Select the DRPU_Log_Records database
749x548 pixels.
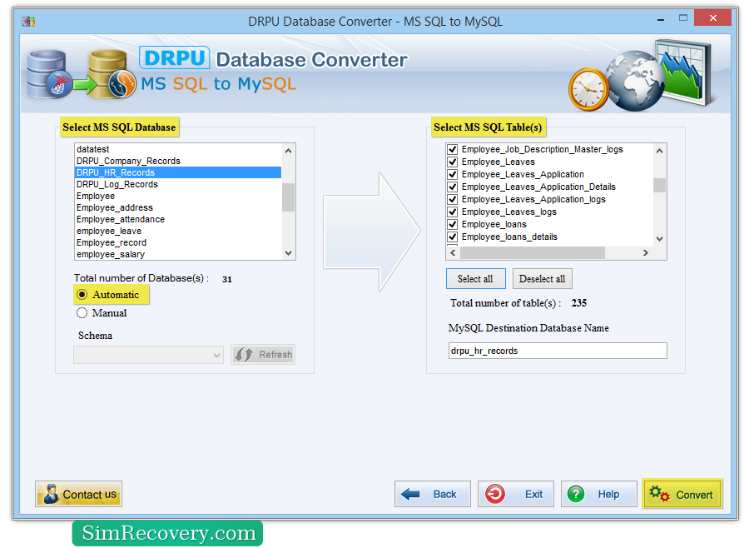tap(178, 184)
